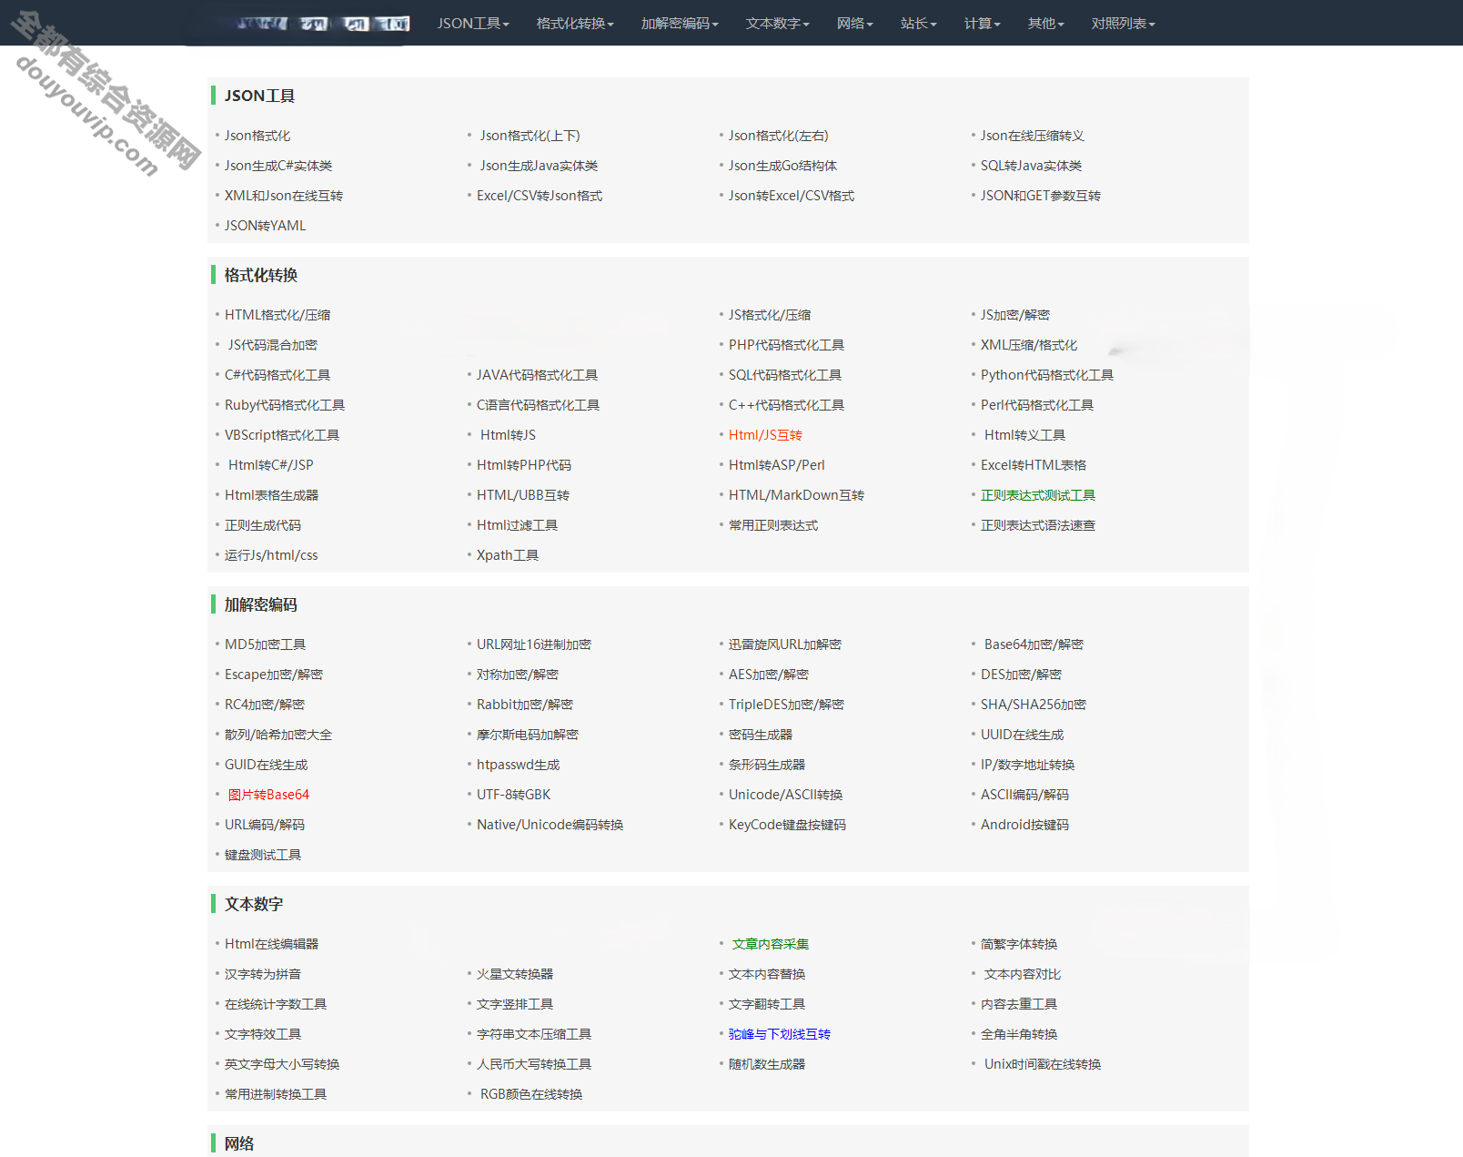Open 人民币大写转换工具 link
The width and height of the screenshot is (1463, 1157).
coord(534,1064)
